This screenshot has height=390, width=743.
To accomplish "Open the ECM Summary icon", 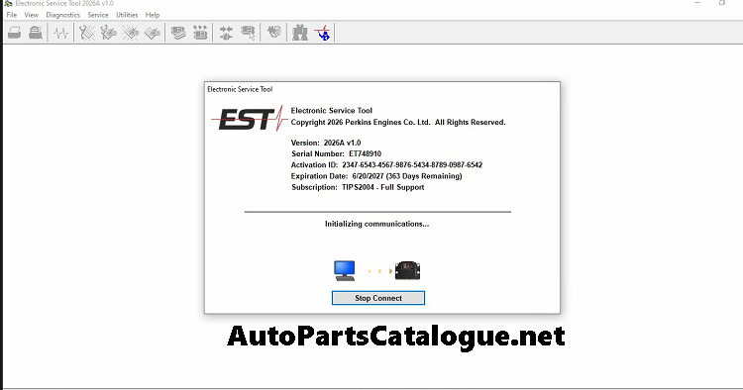I will click(178, 33).
